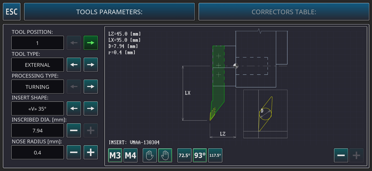
Task: Switch to next processing type
Action: pos(91,87)
